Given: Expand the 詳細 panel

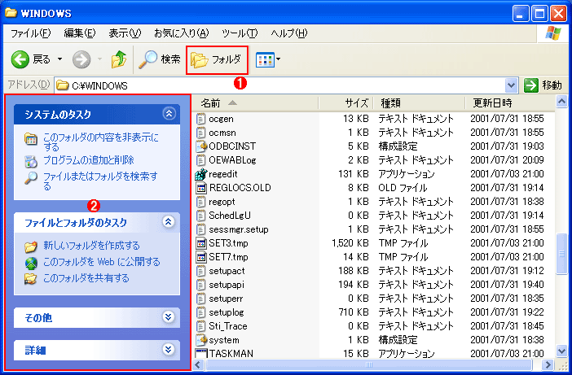Looking at the screenshot, I should tap(169, 350).
